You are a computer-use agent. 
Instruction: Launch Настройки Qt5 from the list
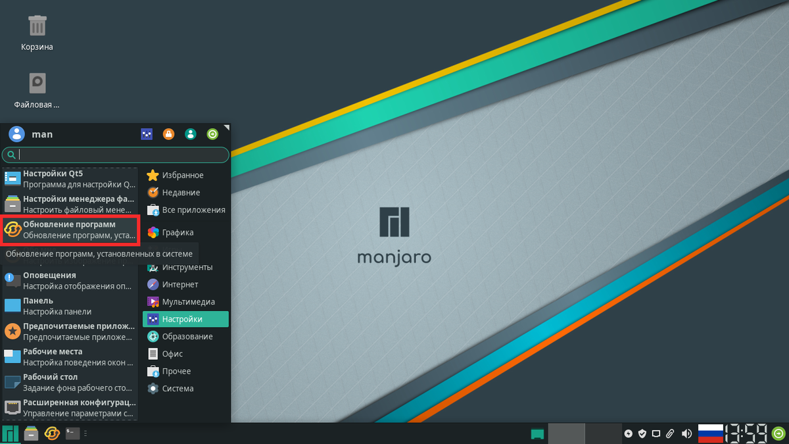[x=70, y=180]
